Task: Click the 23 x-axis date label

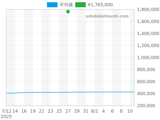Action: (50, 111)
